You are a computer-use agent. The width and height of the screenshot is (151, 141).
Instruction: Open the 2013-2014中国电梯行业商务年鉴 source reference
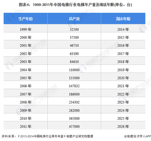coord(40,136)
